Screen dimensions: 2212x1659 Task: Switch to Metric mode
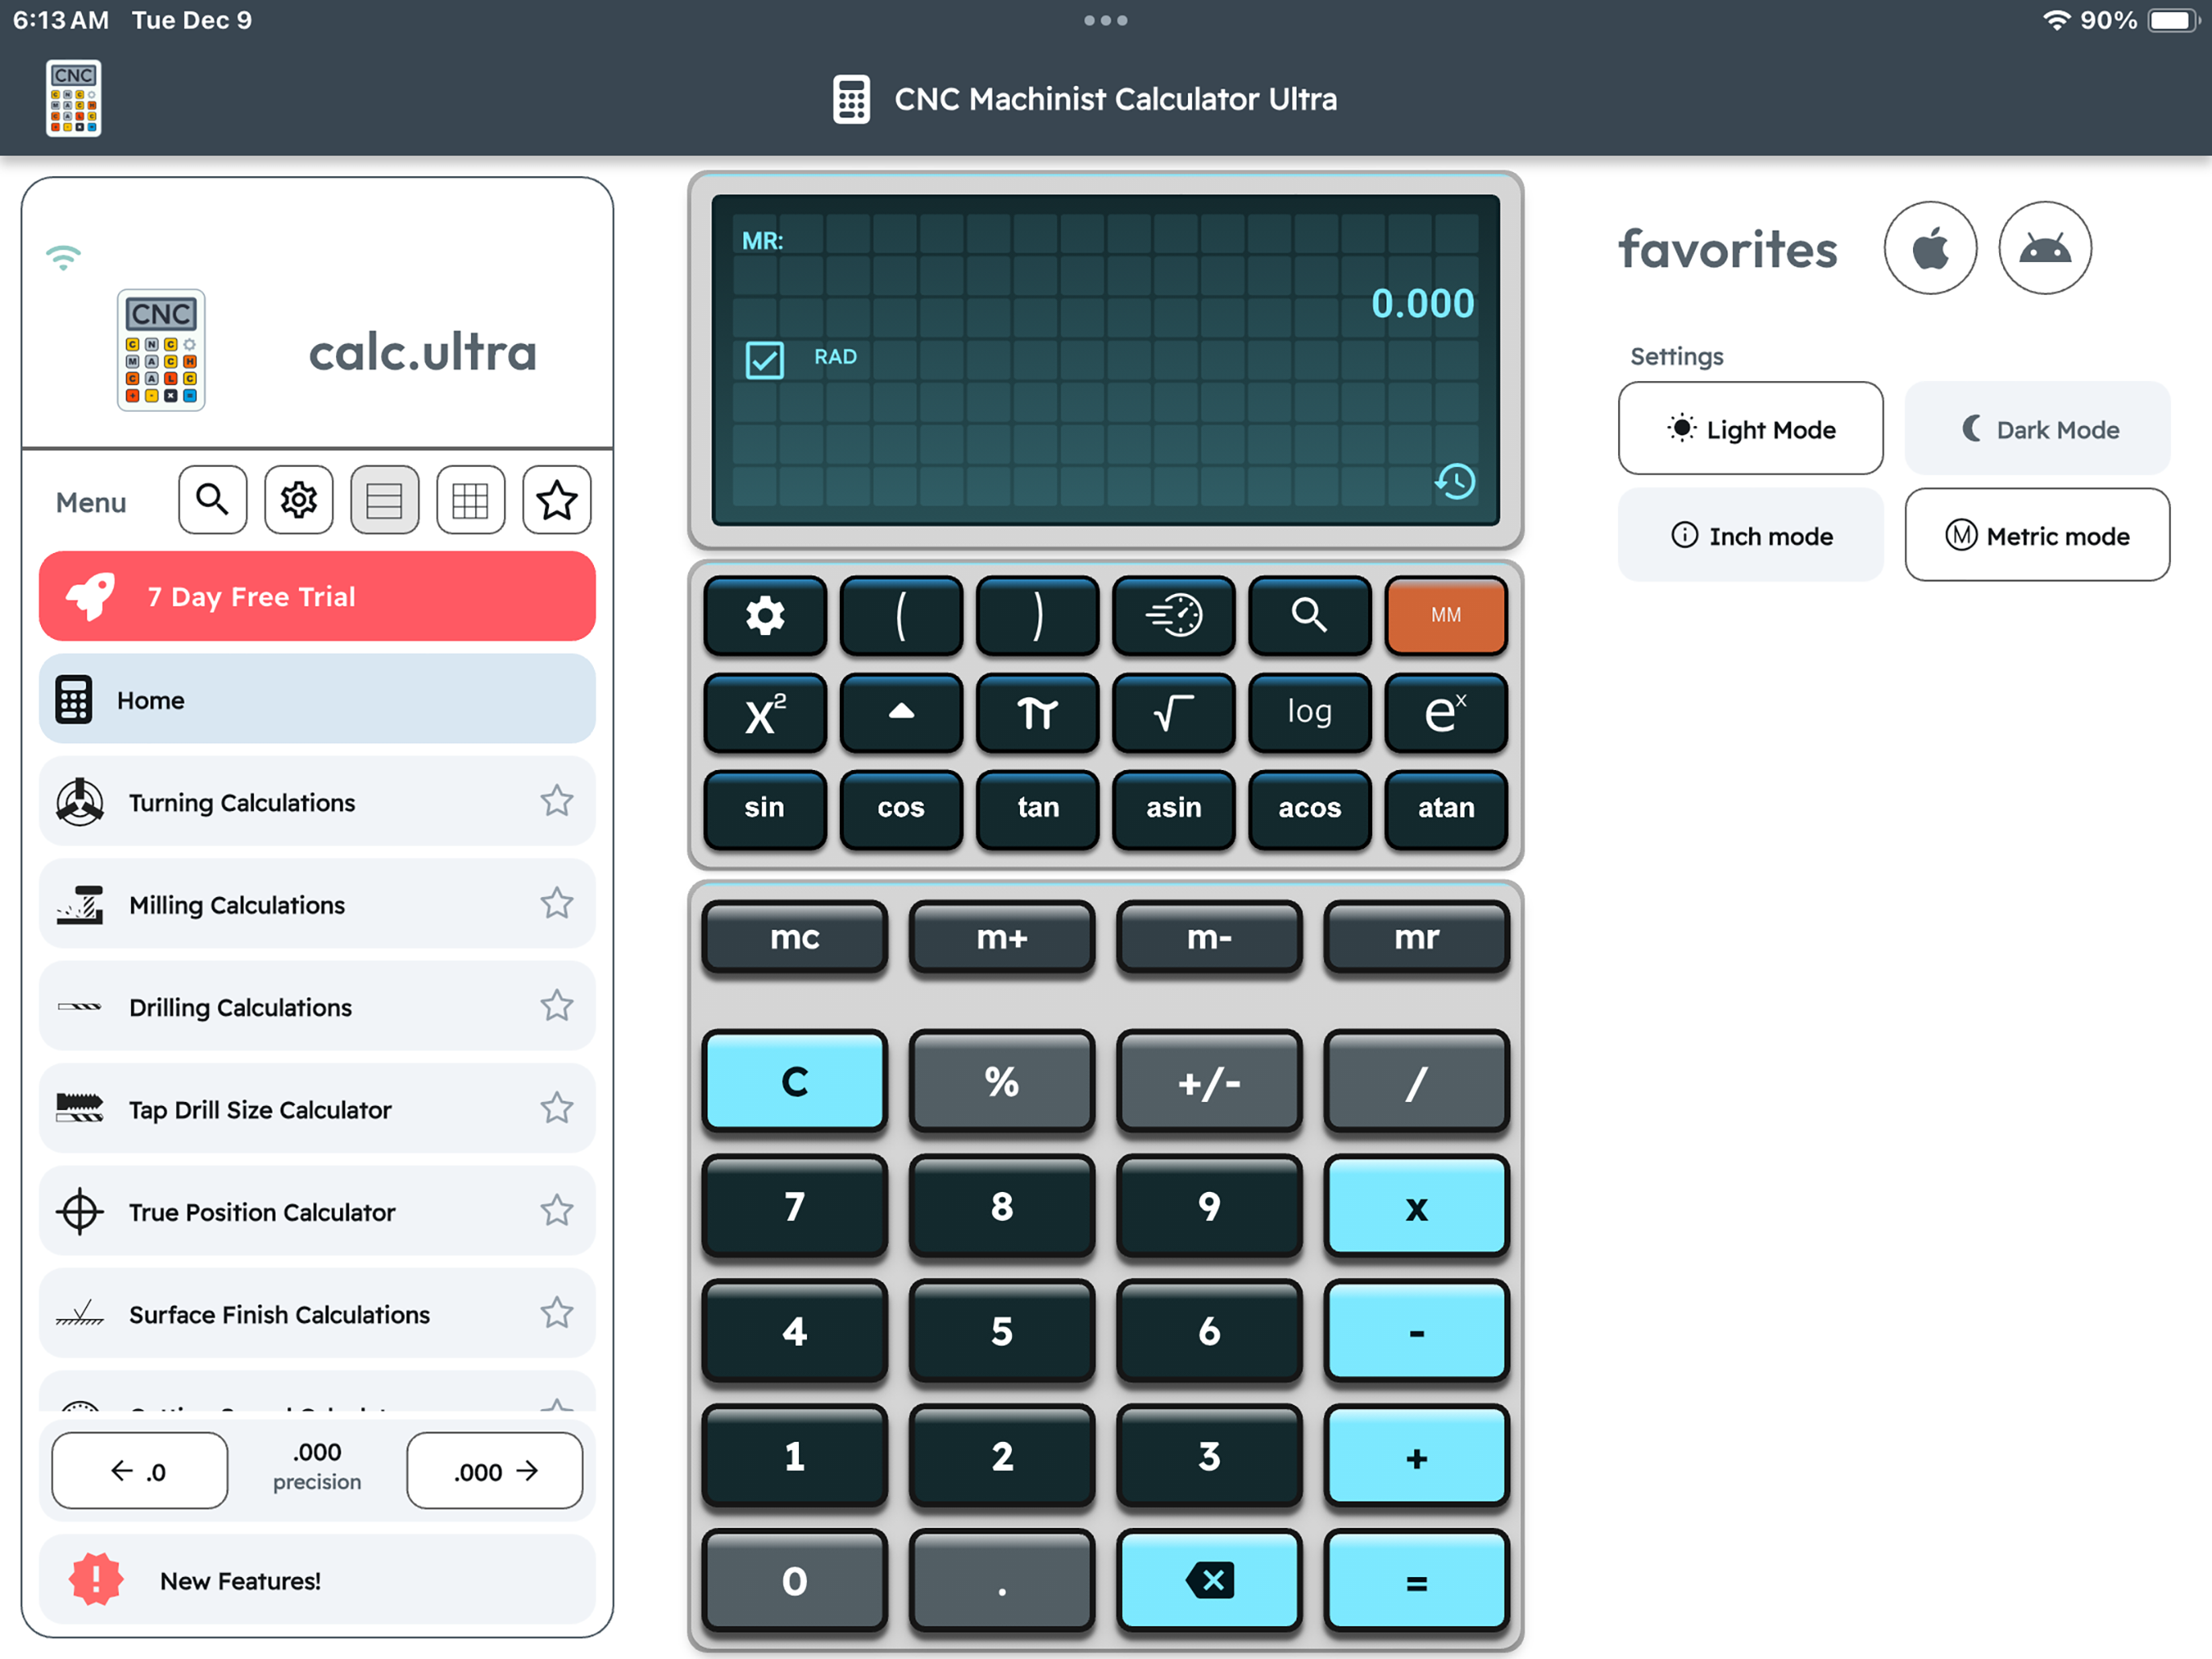(2037, 535)
